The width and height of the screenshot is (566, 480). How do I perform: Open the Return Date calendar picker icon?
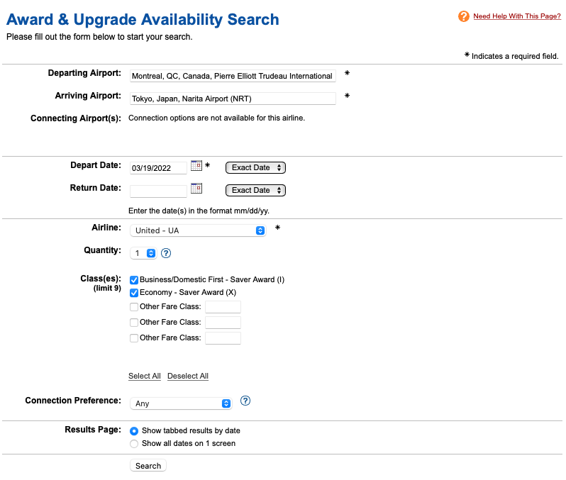pyautogui.click(x=196, y=189)
